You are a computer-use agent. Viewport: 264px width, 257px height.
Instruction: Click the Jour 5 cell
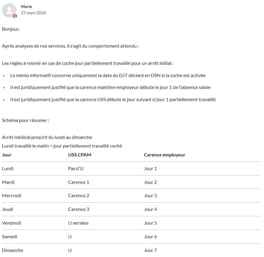pyautogui.click(x=150, y=223)
